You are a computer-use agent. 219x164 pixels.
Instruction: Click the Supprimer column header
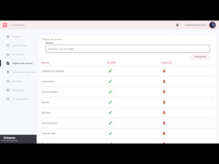pos(167,62)
